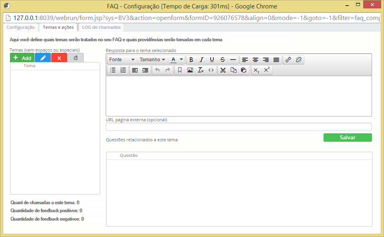
Task: Switch to the Configuração tab
Action: (x=21, y=27)
